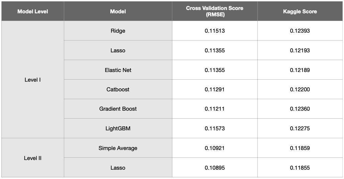Screen dimensions: 344x179
Task: Click the Model Level column header
Action: (33, 11)
